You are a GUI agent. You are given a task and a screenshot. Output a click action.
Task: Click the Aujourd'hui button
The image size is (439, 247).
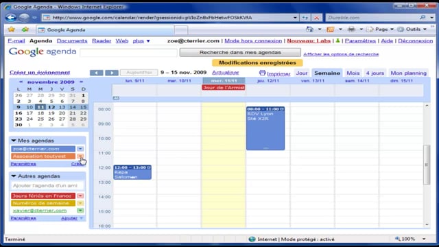click(139, 73)
